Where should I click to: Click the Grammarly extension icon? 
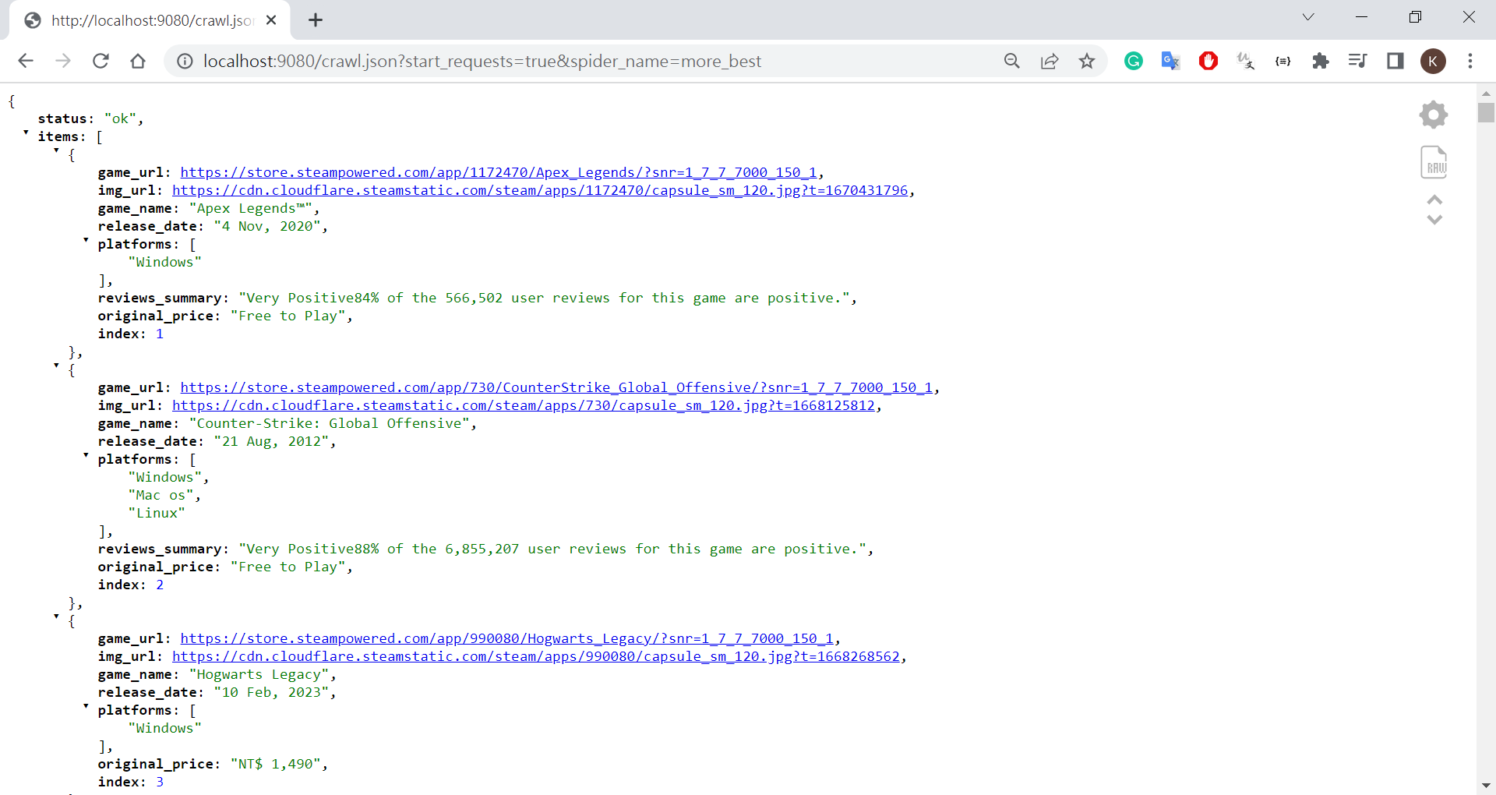click(x=1133, y=61)
